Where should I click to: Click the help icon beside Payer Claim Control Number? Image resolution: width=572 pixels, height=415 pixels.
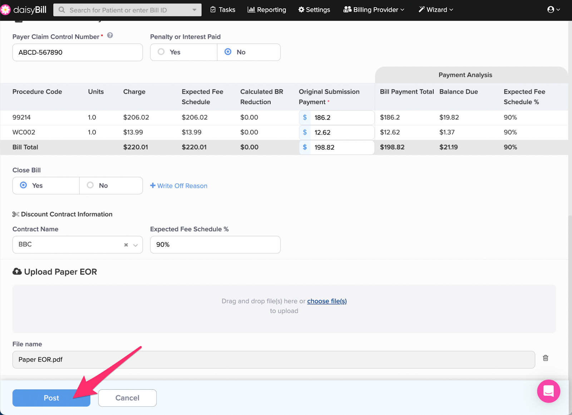(x=110, y=35)
